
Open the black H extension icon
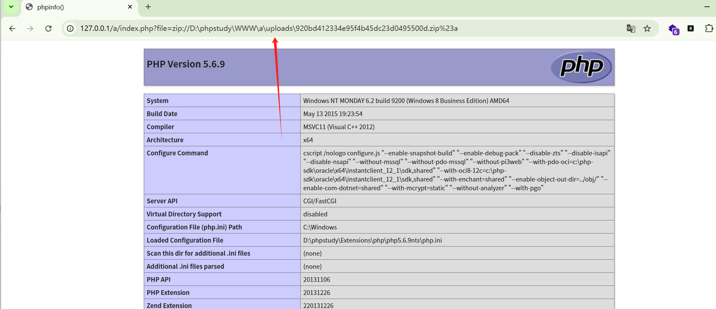pos(690,29)
